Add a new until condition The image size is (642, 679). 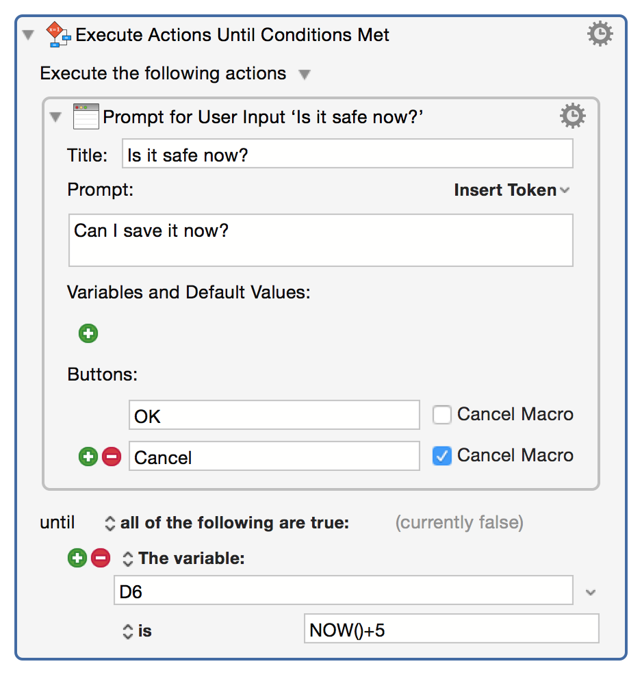(77, 558)
